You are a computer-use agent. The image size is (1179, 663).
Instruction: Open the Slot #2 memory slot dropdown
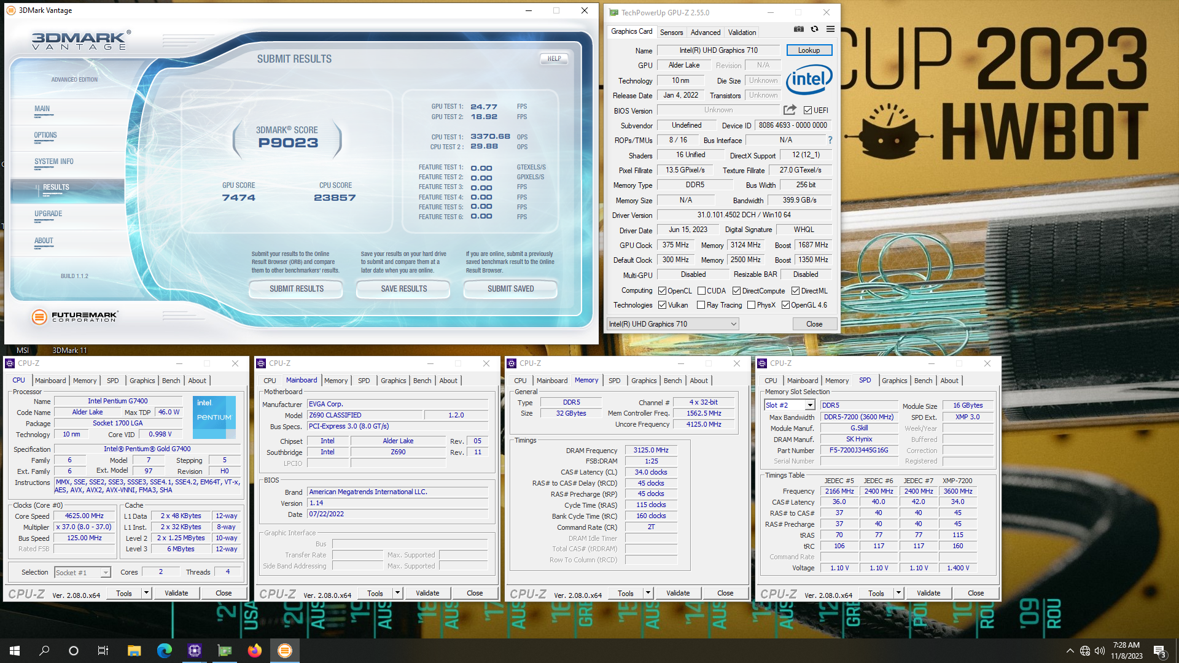pyautogui.click(x=789, y=405)
